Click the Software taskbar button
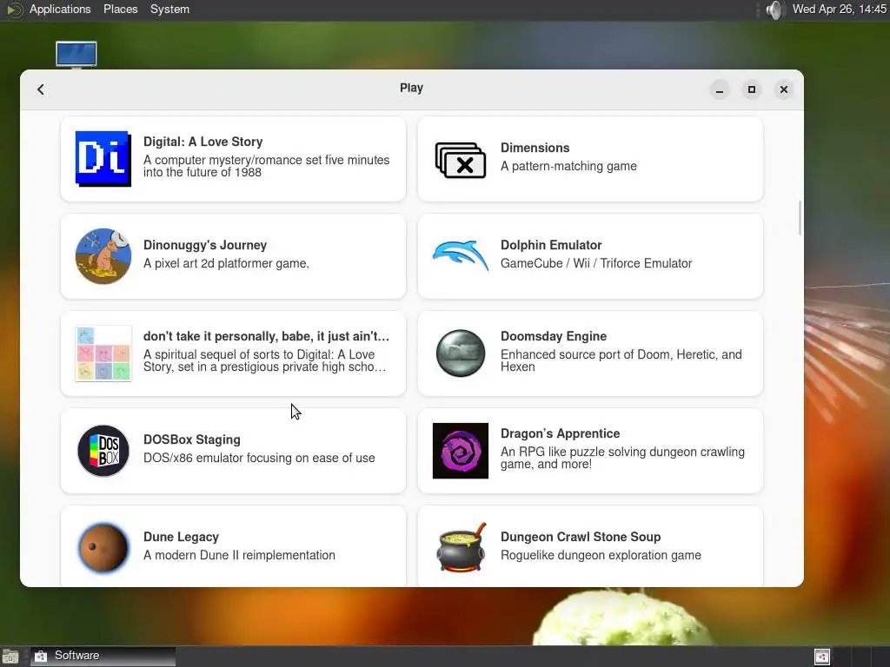This screenshot has height=667, width=890. coord(103,656)
